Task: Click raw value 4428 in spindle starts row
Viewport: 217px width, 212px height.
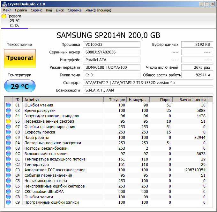Action: (x=201, y=116)
